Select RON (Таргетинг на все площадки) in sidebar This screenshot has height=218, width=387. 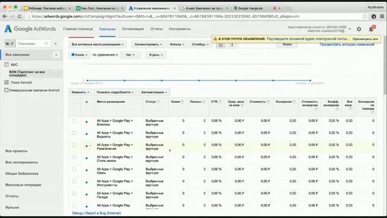[x=27, y=73]
